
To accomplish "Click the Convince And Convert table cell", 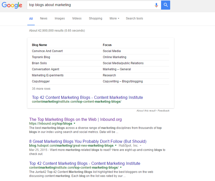I will click(47, 51).
